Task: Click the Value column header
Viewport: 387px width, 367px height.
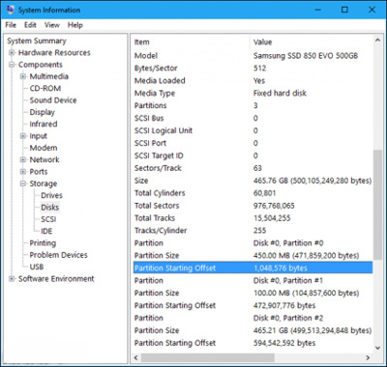Action: [x=312, y=42]
